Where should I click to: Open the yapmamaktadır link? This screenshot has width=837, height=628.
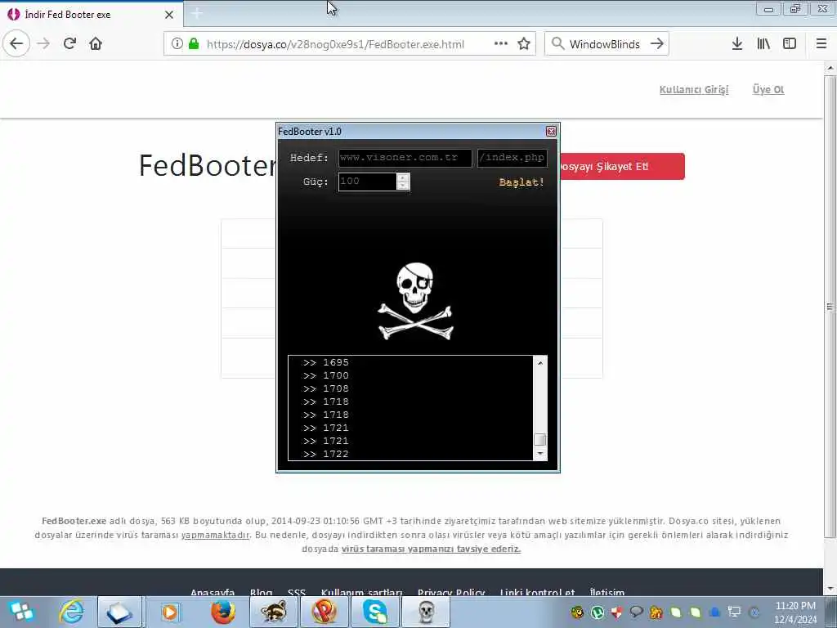[215, 535]
